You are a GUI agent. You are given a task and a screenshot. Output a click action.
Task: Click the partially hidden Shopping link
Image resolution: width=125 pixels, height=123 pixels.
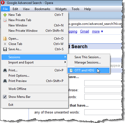click(73, 31)
